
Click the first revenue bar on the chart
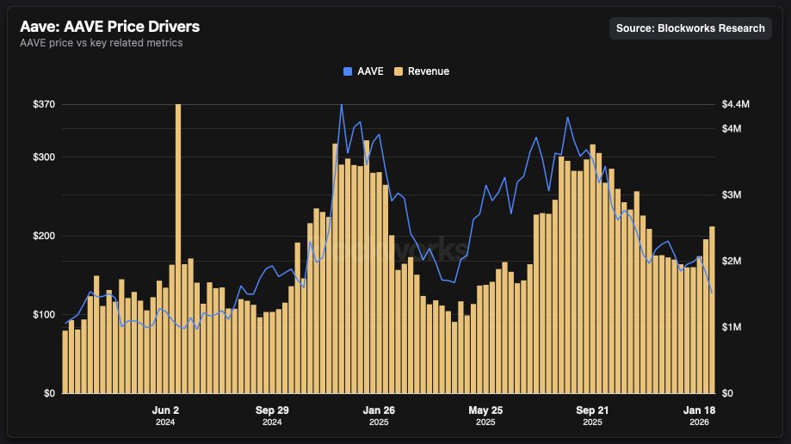click(x=65, y=361)
